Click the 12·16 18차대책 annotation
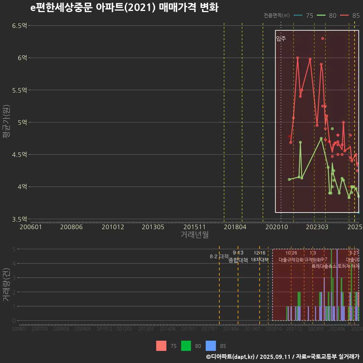This screenshot has height=363, width=363. pyautogui.click(x=260, y=256)
